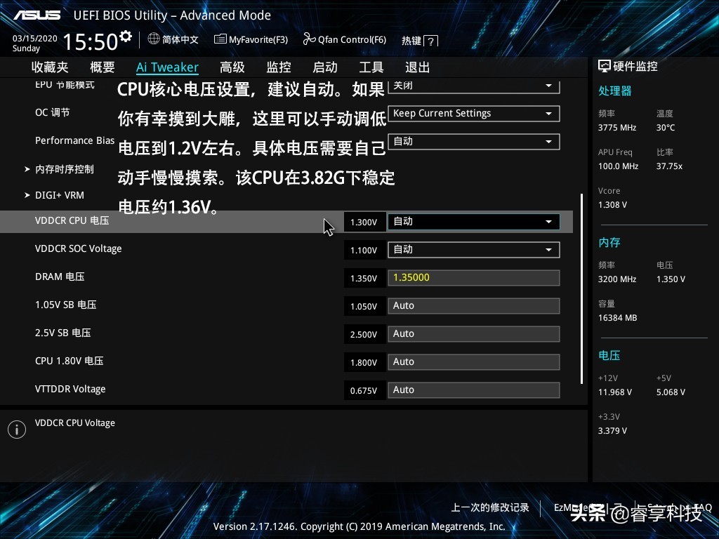Click the settings list vertical scrollbar
This screenshot has width=719, height=539.
point(581,288)
